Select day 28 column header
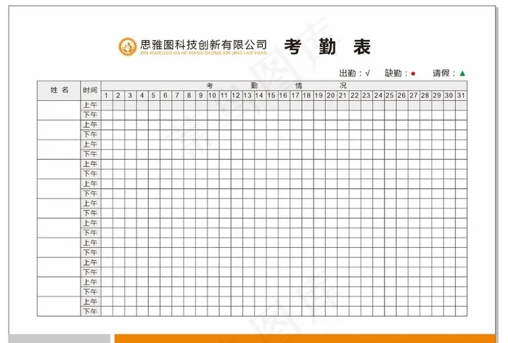The width and height of the screenshot is (508, 343). pos(426,95)
